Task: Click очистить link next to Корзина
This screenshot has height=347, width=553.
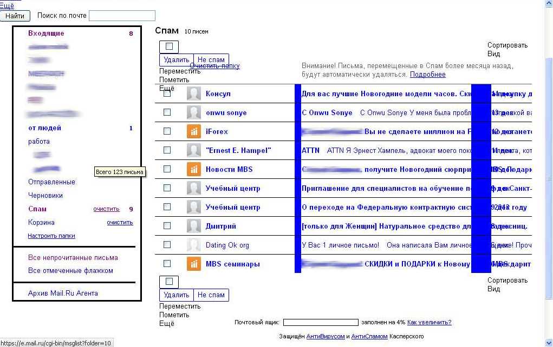Action: pyautogui.click(x=120, y=223)
